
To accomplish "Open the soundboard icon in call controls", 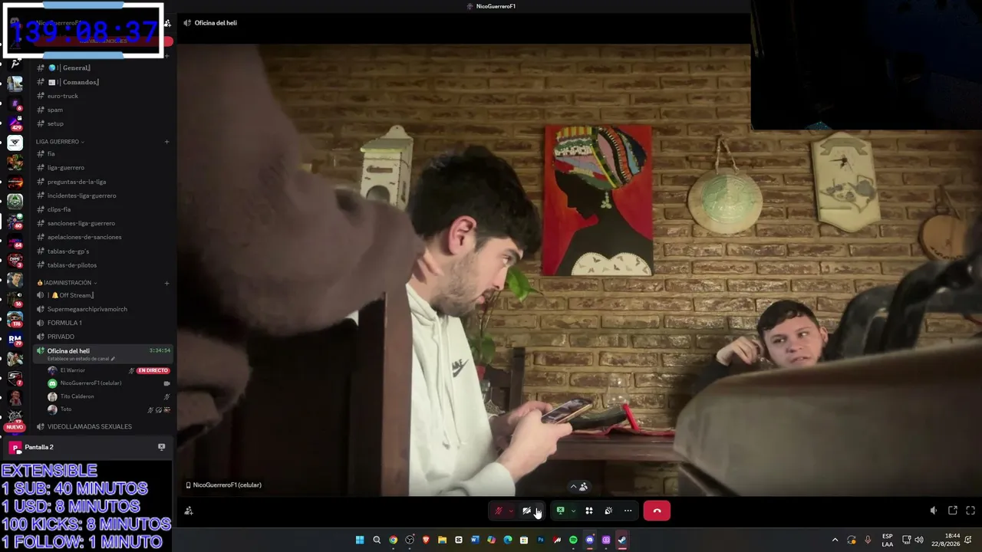I will [608, 511].
